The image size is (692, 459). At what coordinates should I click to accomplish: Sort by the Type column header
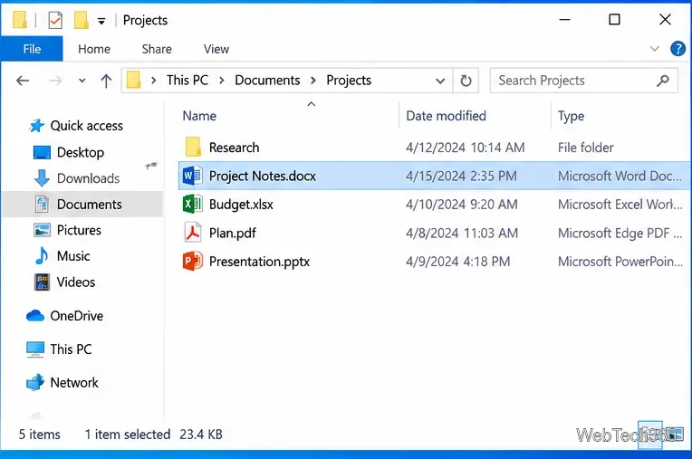571,116
